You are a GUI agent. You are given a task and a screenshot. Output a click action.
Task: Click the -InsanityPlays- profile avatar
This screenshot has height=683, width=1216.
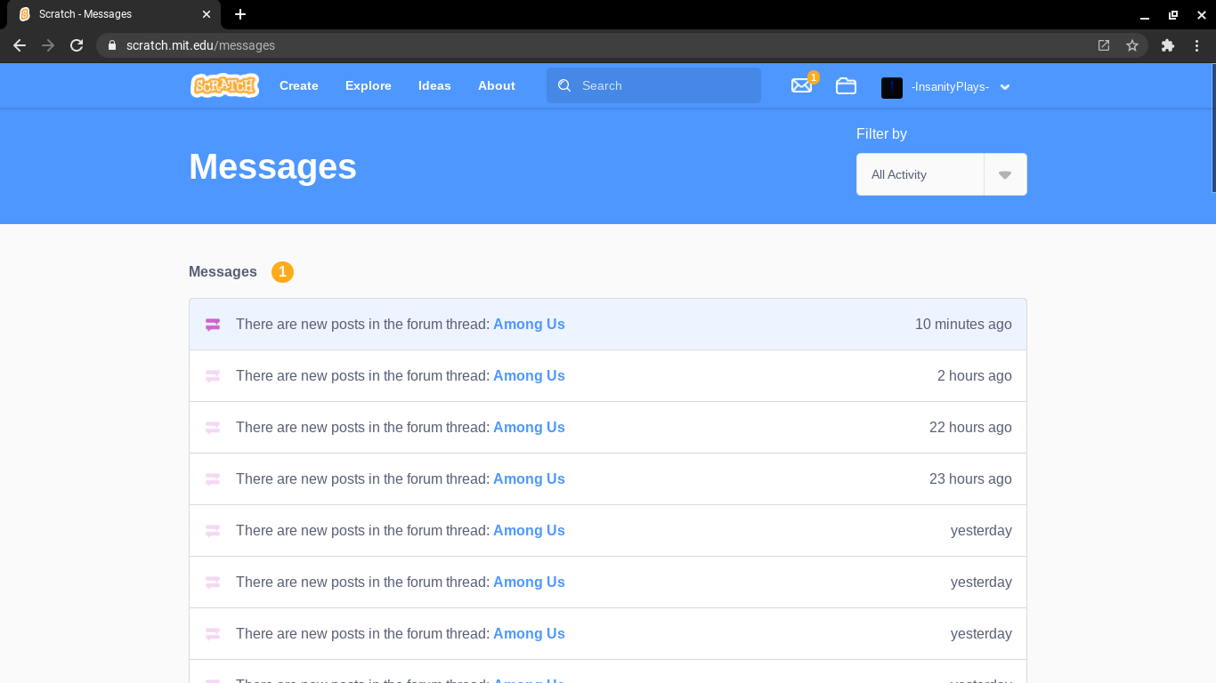892,87
